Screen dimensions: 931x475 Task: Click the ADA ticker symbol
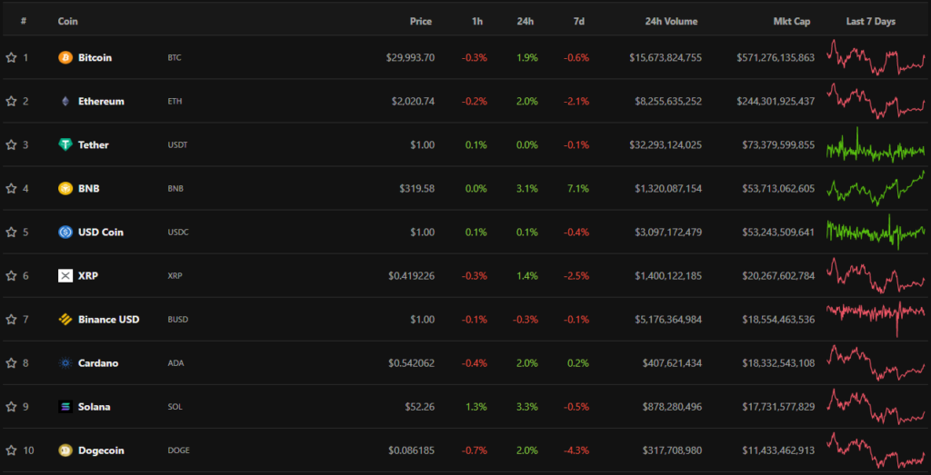(175, 363)
